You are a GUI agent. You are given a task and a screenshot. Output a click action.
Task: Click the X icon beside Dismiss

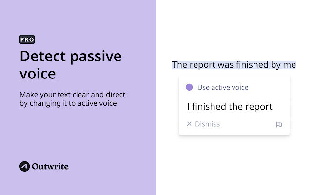189,124
